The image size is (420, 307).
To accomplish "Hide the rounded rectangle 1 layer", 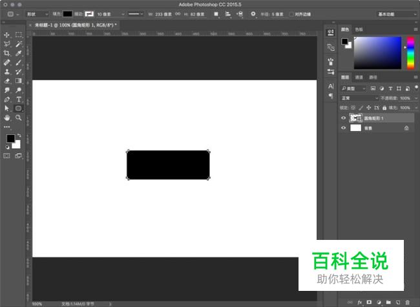I will pos(343,118).
